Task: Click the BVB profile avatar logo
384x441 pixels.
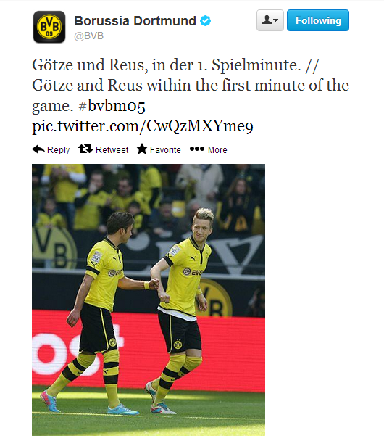Action: (x=49, y=27)
